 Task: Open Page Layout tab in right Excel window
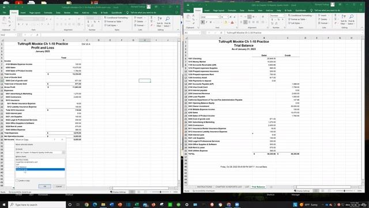click(x=219, y=10)
